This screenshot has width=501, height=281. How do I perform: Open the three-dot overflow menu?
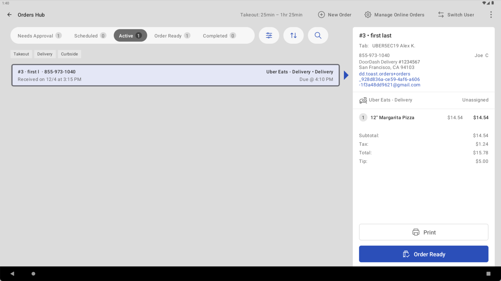(x=491, y=15)
